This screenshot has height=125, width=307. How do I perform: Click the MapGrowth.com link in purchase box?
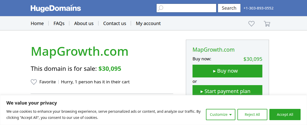pyautogui.click(x=213, y=50)
